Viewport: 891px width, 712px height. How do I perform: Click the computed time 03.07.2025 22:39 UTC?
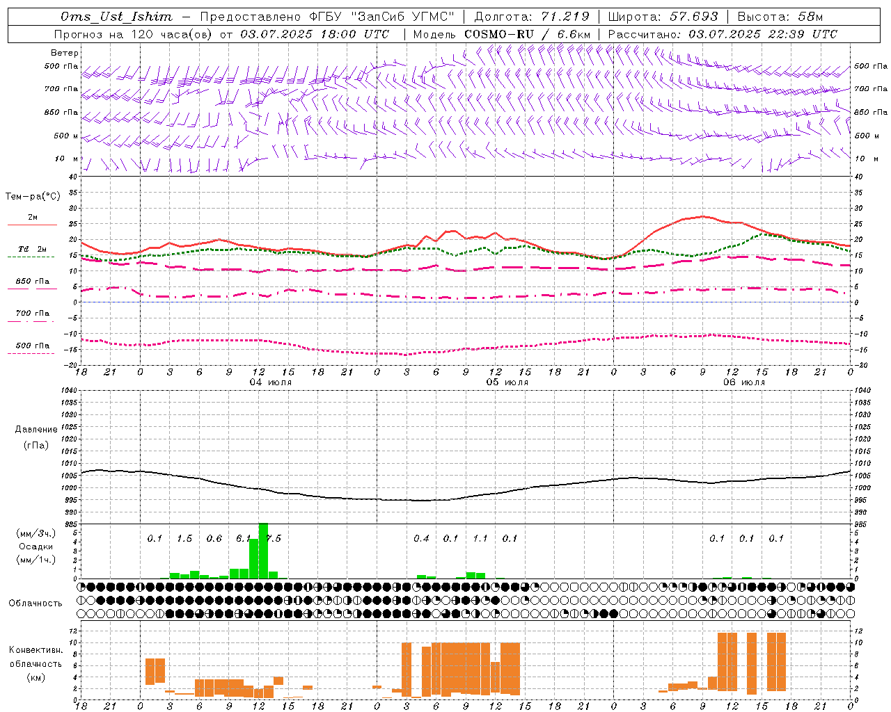763,34
